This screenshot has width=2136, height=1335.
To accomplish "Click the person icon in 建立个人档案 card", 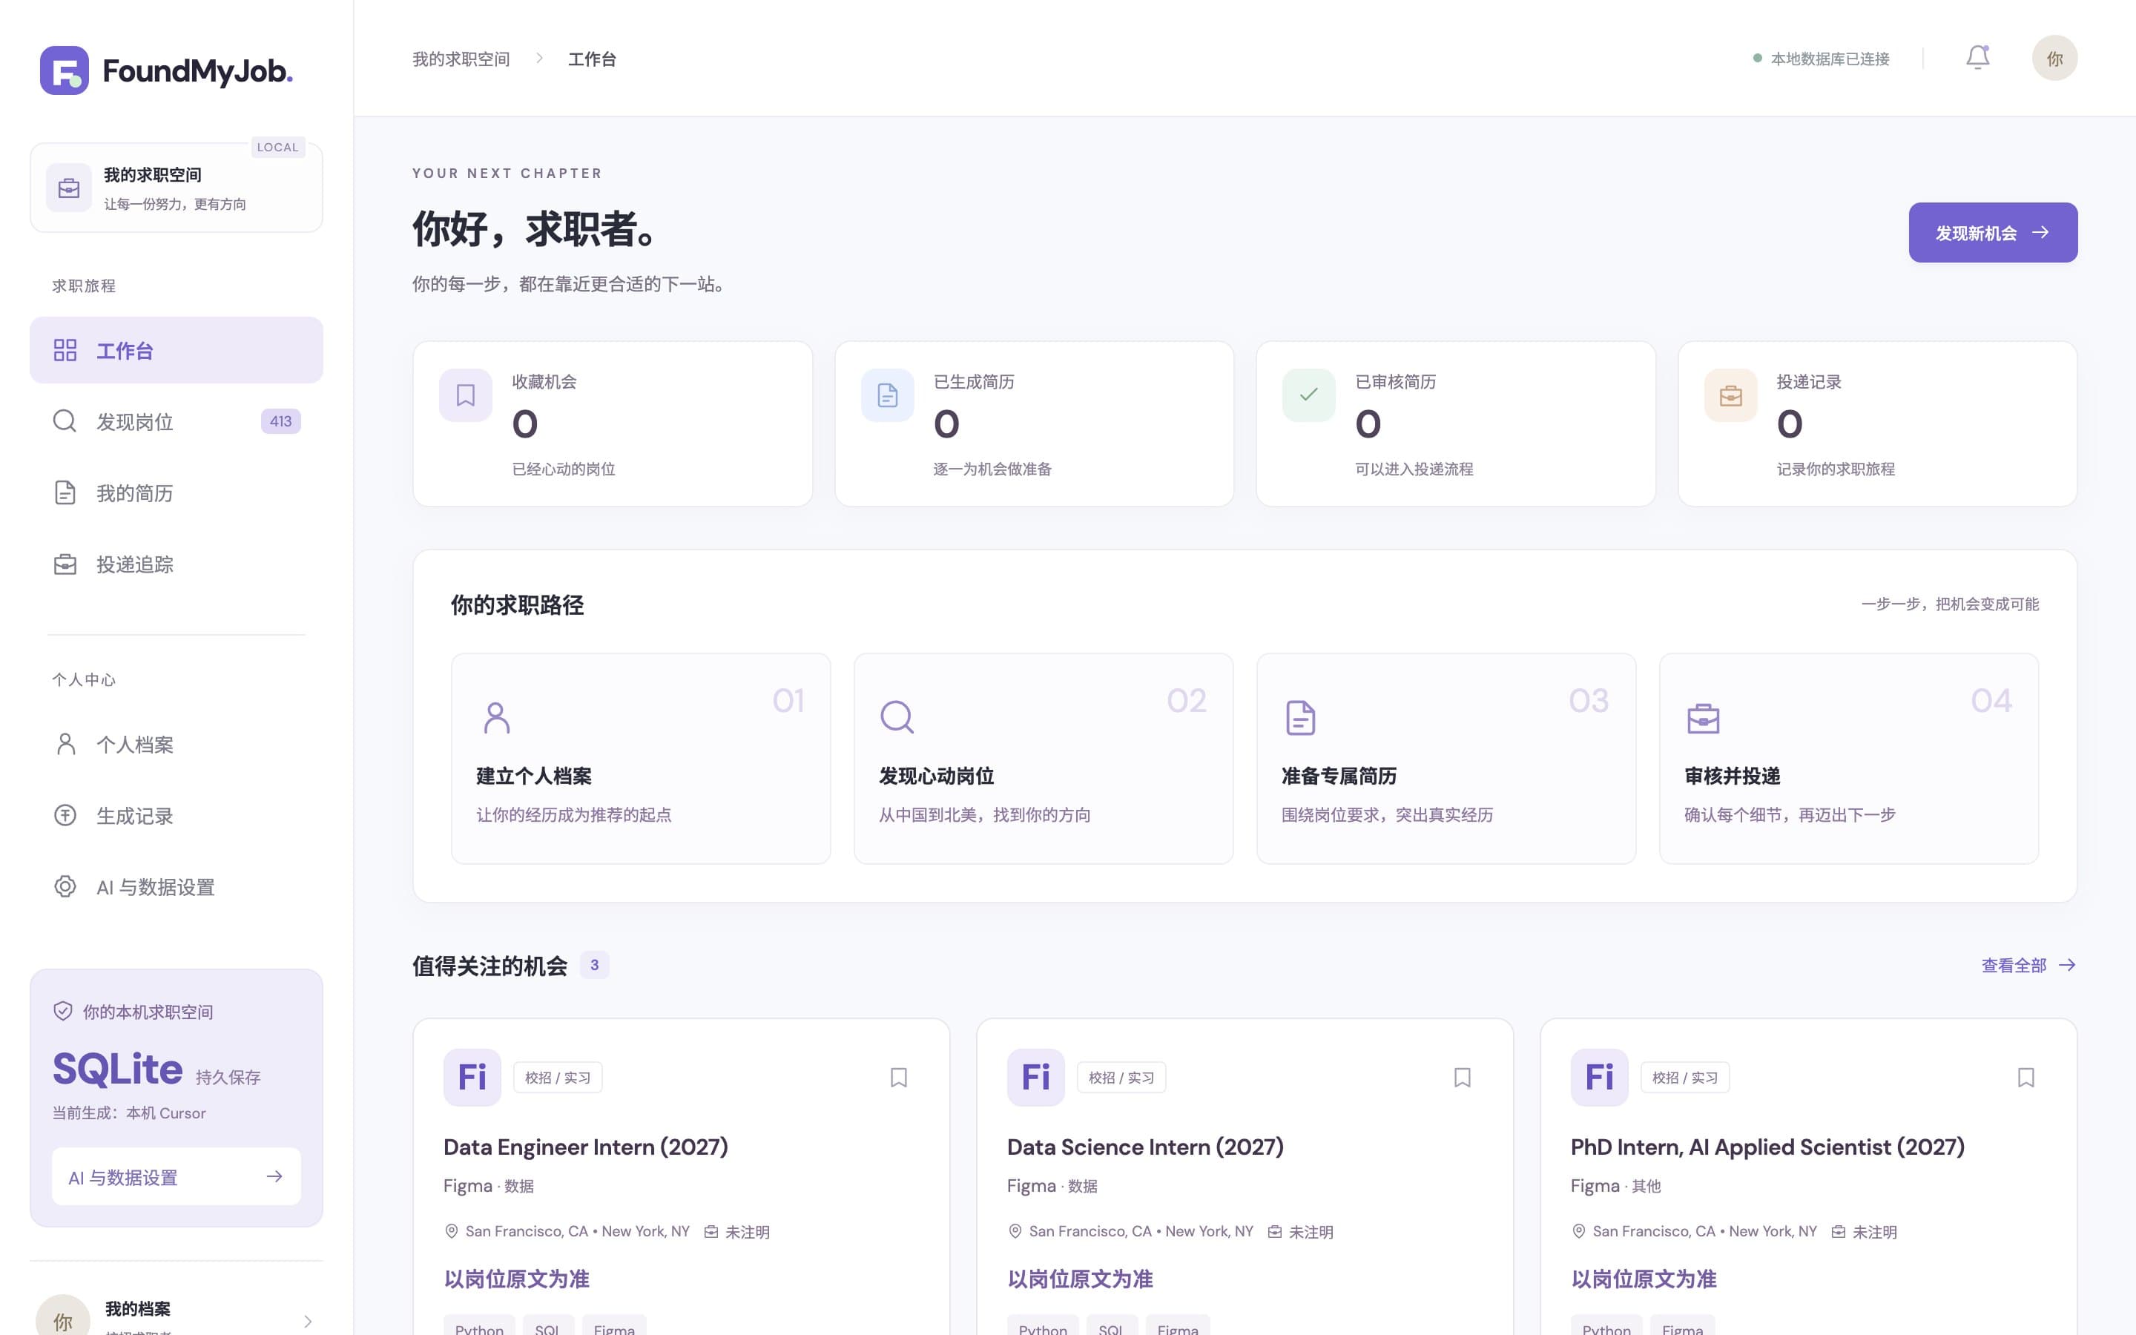I will pyautogui.click(x=497, y=718).
